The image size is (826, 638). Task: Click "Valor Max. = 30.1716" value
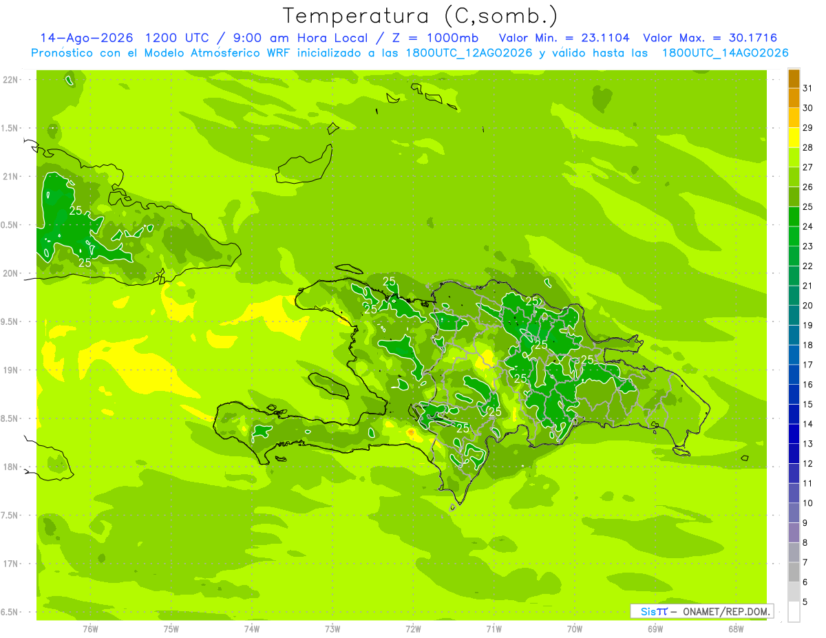pyautogui.click(x=710, y=38)
